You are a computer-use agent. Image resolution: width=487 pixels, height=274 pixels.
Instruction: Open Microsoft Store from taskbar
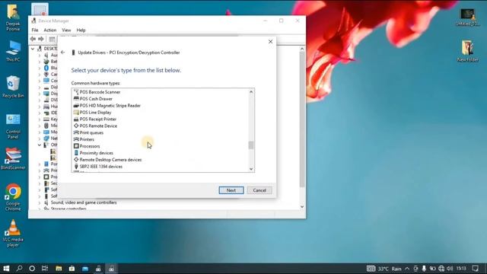[72, 269]
